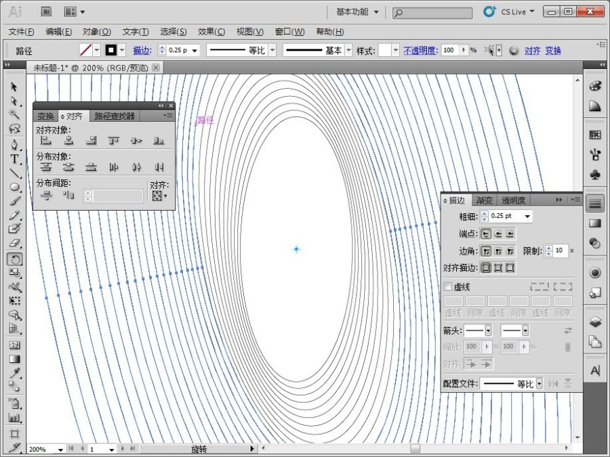Select the Rotate tool

(x=14, y=259)
